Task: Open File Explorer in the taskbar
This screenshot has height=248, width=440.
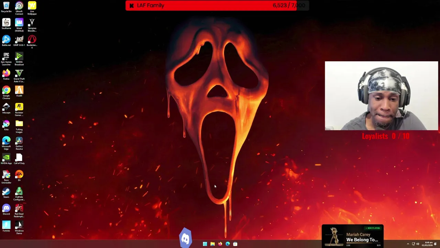Action: click(x=212, y=244)
